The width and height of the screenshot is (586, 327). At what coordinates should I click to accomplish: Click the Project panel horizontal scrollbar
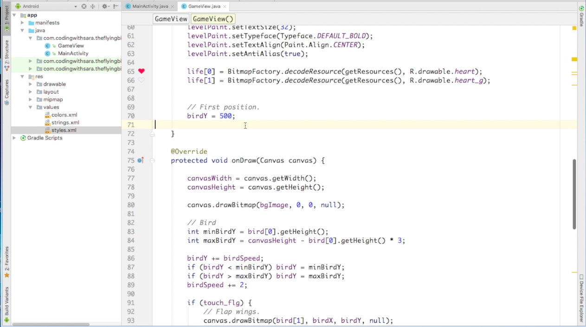[51, 324]
